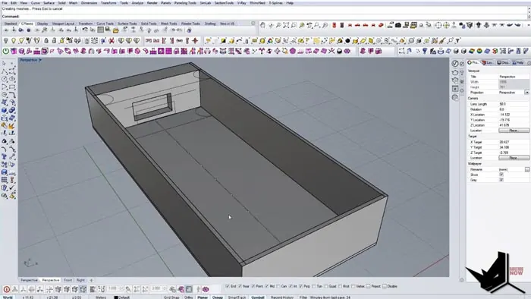Click the first gray light bulb Hide icon
This screenshot has height=299, width=531.
point(6,41)
